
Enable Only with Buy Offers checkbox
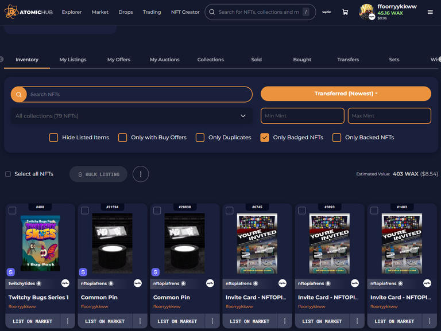coord(122,138)
